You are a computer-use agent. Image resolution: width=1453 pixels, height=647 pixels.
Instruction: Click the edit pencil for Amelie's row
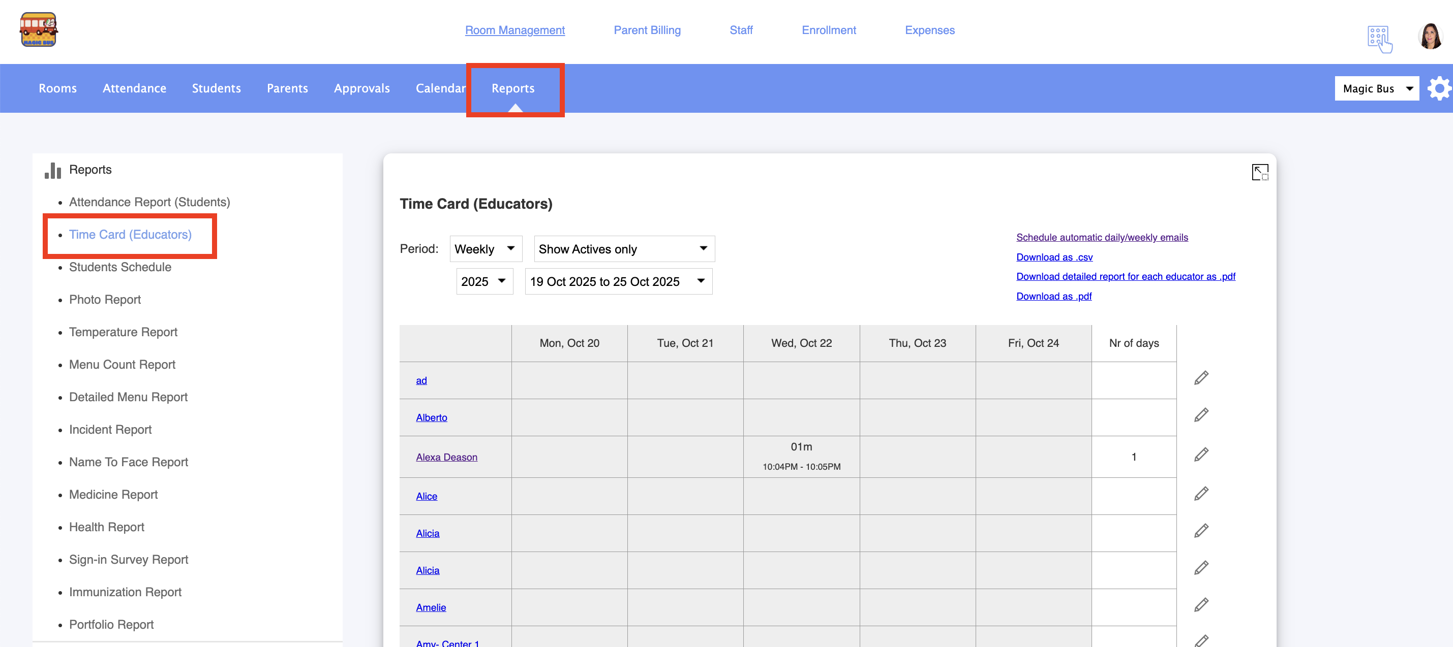(1201, 605)
